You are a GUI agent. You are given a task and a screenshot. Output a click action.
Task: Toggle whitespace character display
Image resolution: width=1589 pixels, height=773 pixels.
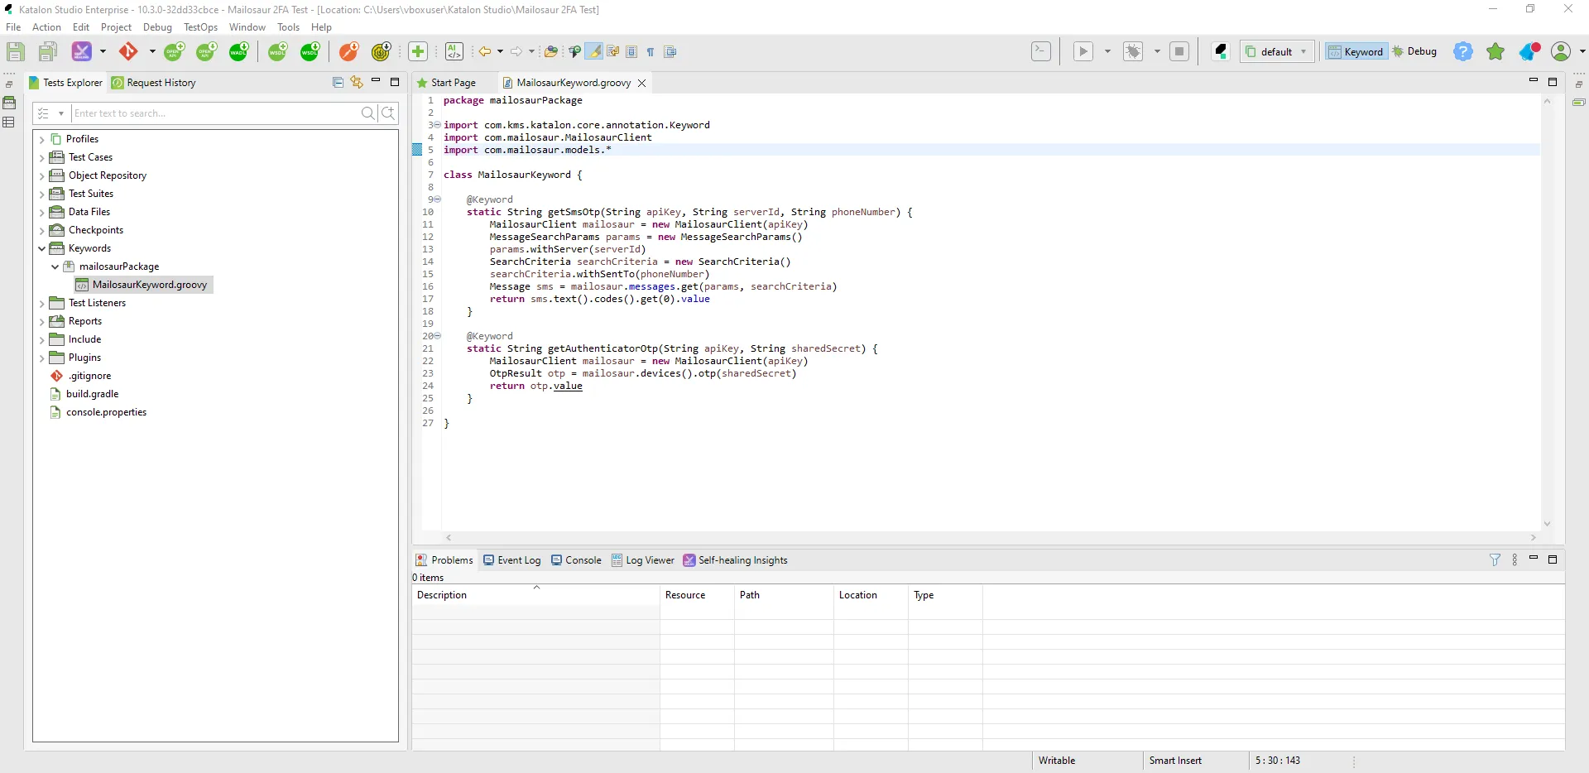pos(650,51)
